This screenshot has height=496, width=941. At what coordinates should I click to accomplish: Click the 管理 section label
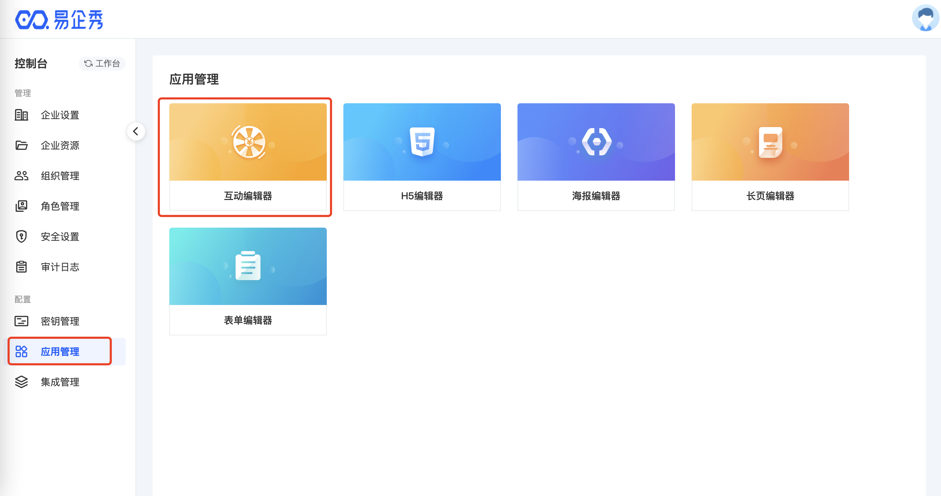22,93
